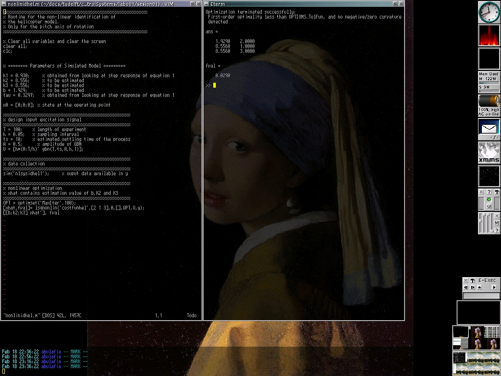501x376 pixels.
Task: Focus the E-Exec command input field
Action: tap(481, 296)
